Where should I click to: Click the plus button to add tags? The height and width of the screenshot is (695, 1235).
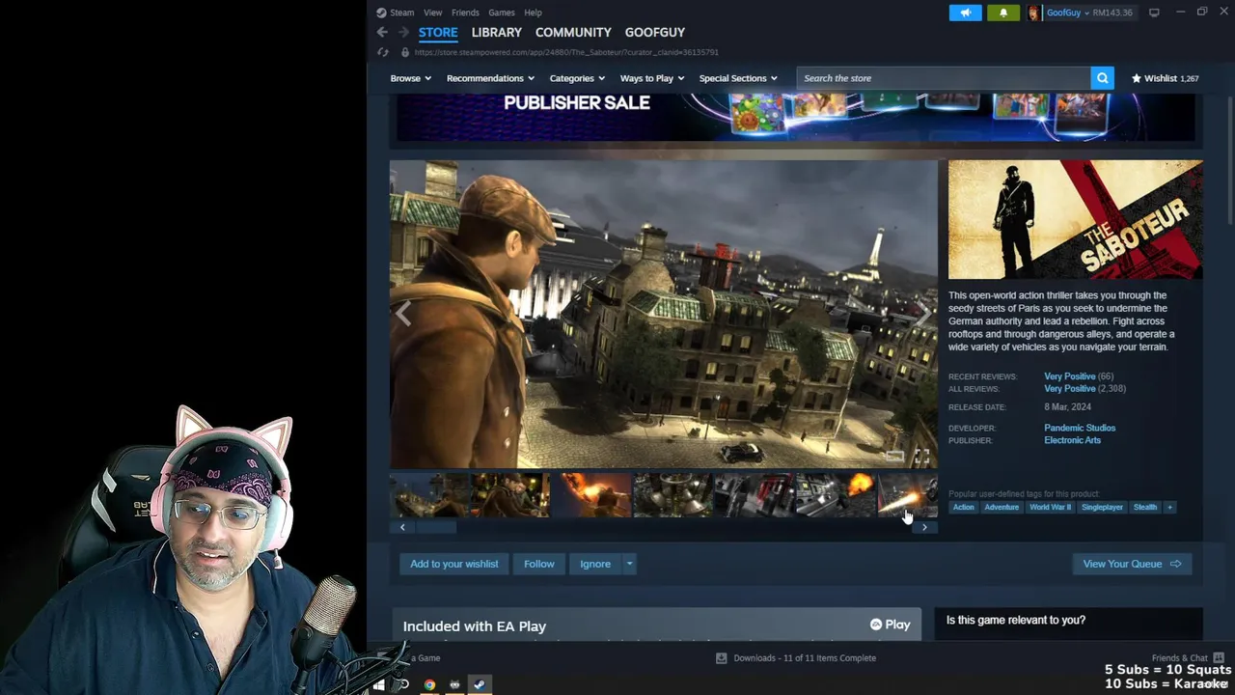pyautogui.click(x=1169, y=507)
